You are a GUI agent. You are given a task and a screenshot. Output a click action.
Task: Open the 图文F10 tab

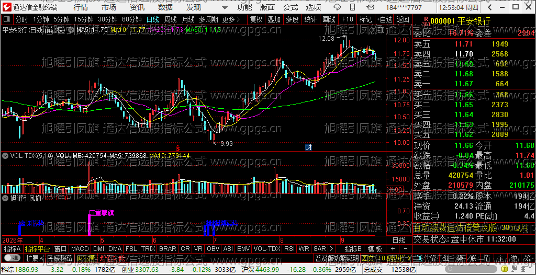point(373,258)
